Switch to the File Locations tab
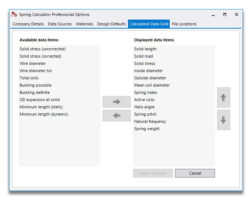This screenshot has height=200, width=252. tap(184, 24)
